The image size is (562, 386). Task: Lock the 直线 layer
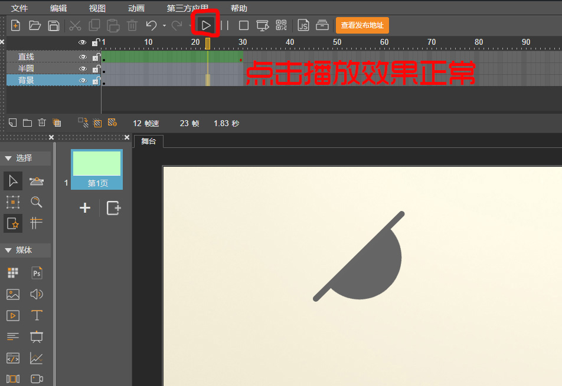pos(96,57)
